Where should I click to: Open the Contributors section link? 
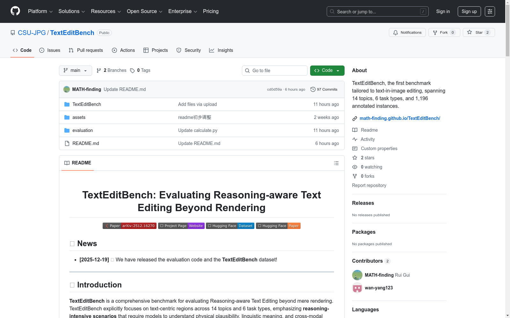point(371,261)
